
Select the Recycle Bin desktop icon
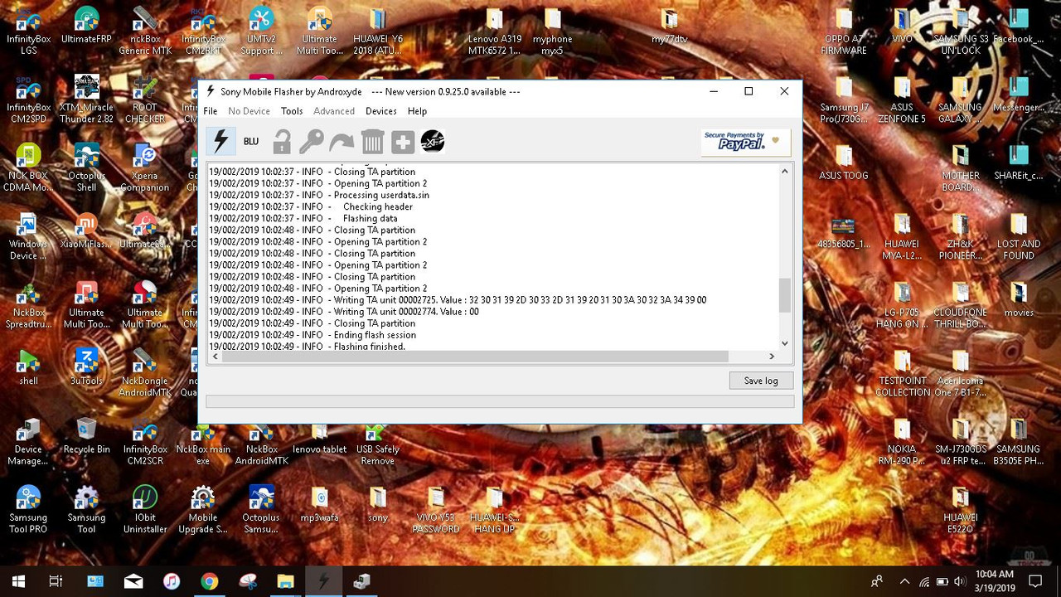86,436
